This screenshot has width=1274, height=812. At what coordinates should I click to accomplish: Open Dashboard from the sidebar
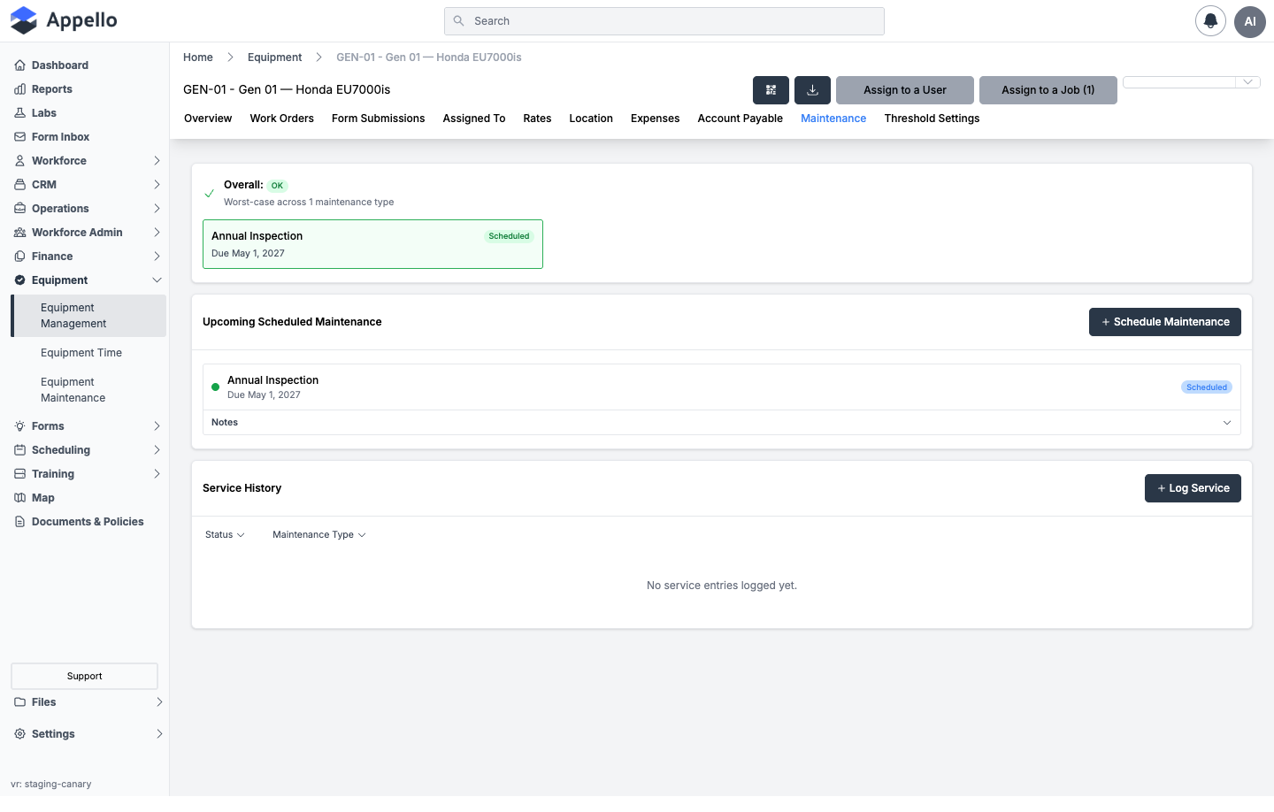click(x=59, y=65)
